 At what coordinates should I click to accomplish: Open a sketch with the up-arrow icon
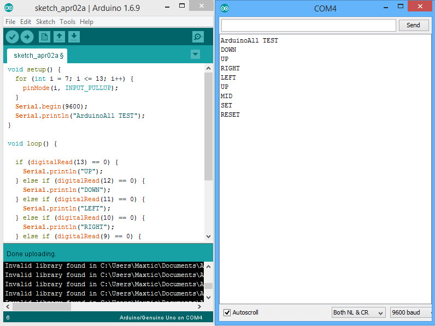click(59, 37)
